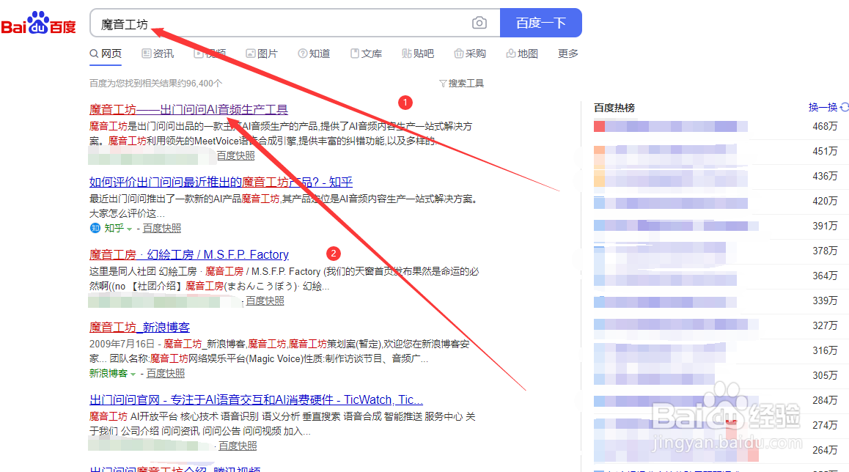Open the 知乎 result about 魔音工坊

(x=221, y=182)
